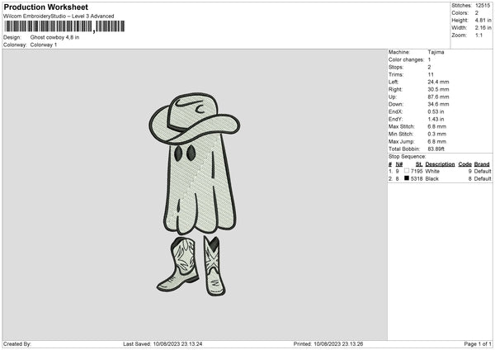Click the Colorway 1 value
Image resolution: width=495 pixels, height=350 pixels.
click(x=44, y=45)
